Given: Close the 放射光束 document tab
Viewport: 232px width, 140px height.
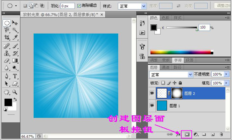Looking at the screenshot, I should click(102, 15).
